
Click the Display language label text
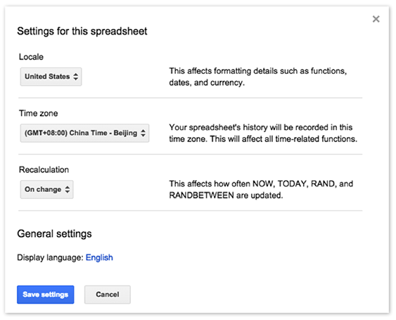coord(50,257)
